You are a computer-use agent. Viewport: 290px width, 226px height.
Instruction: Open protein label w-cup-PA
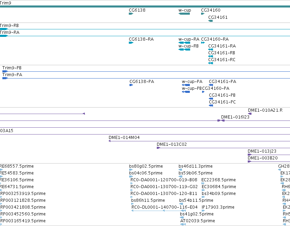[x=192, y=82]
